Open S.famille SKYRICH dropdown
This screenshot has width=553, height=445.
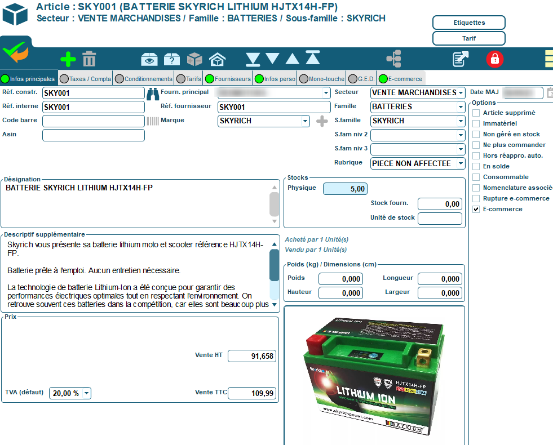point(461,121)
